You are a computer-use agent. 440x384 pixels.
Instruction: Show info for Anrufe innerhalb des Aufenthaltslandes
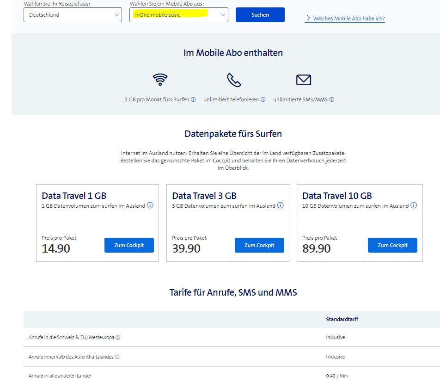(x=117, y=357)
